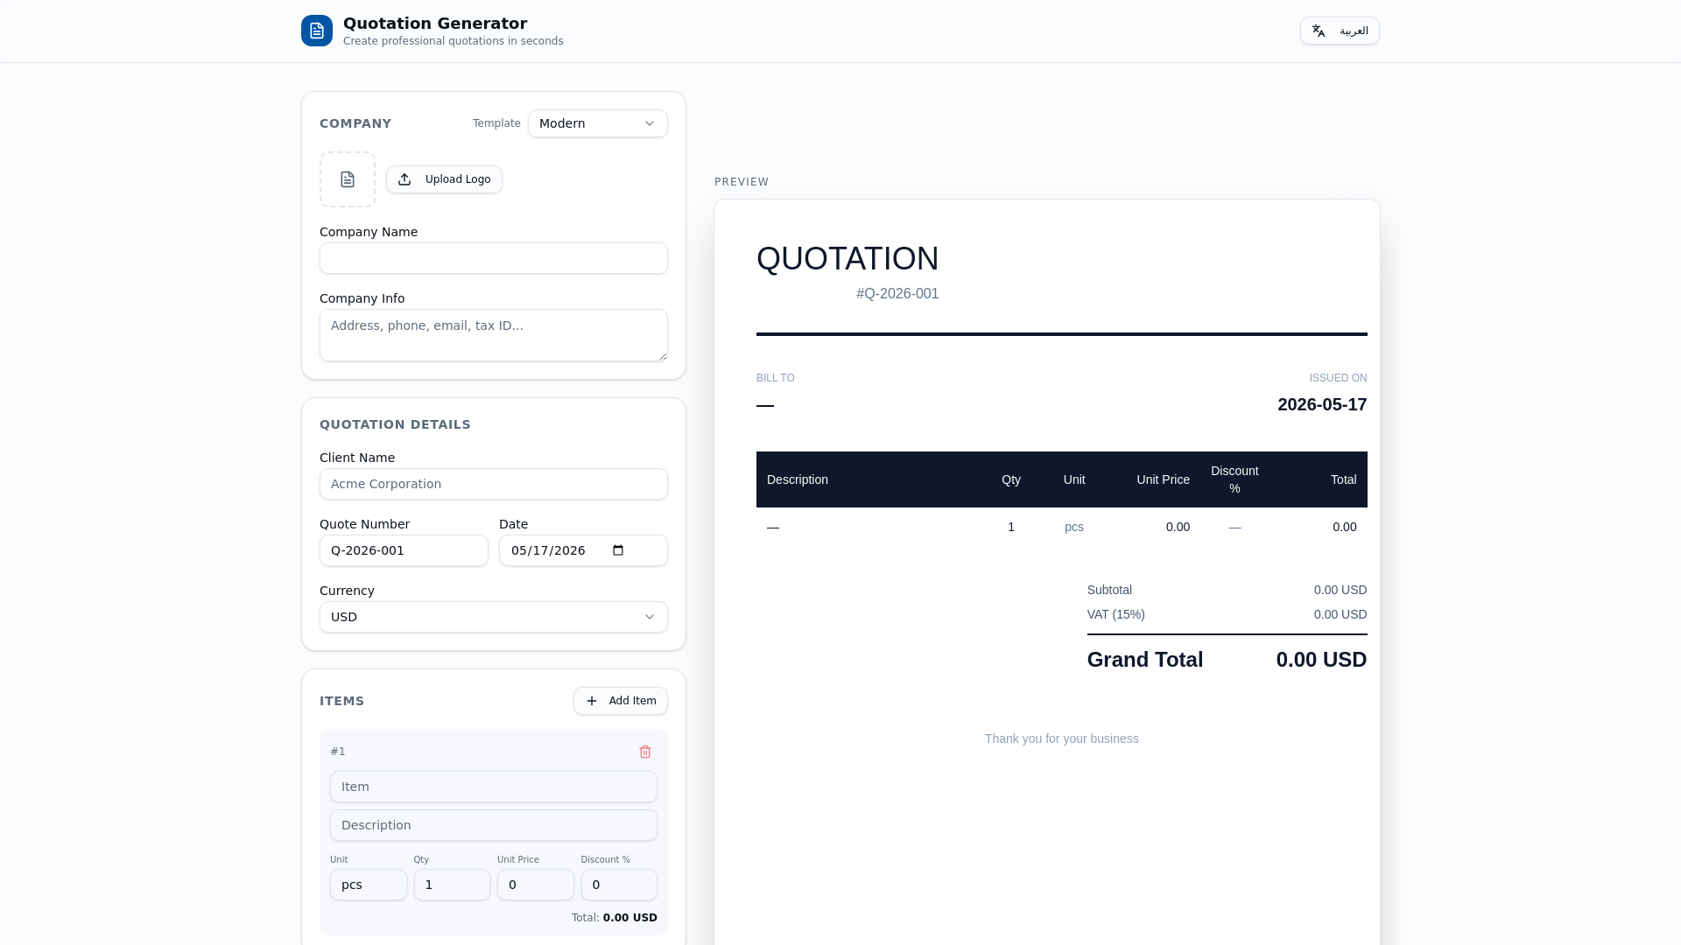Click the Item name field
Image resolution: width=1681 pixels, height=945 pixels.
click(x=494, y=787)
